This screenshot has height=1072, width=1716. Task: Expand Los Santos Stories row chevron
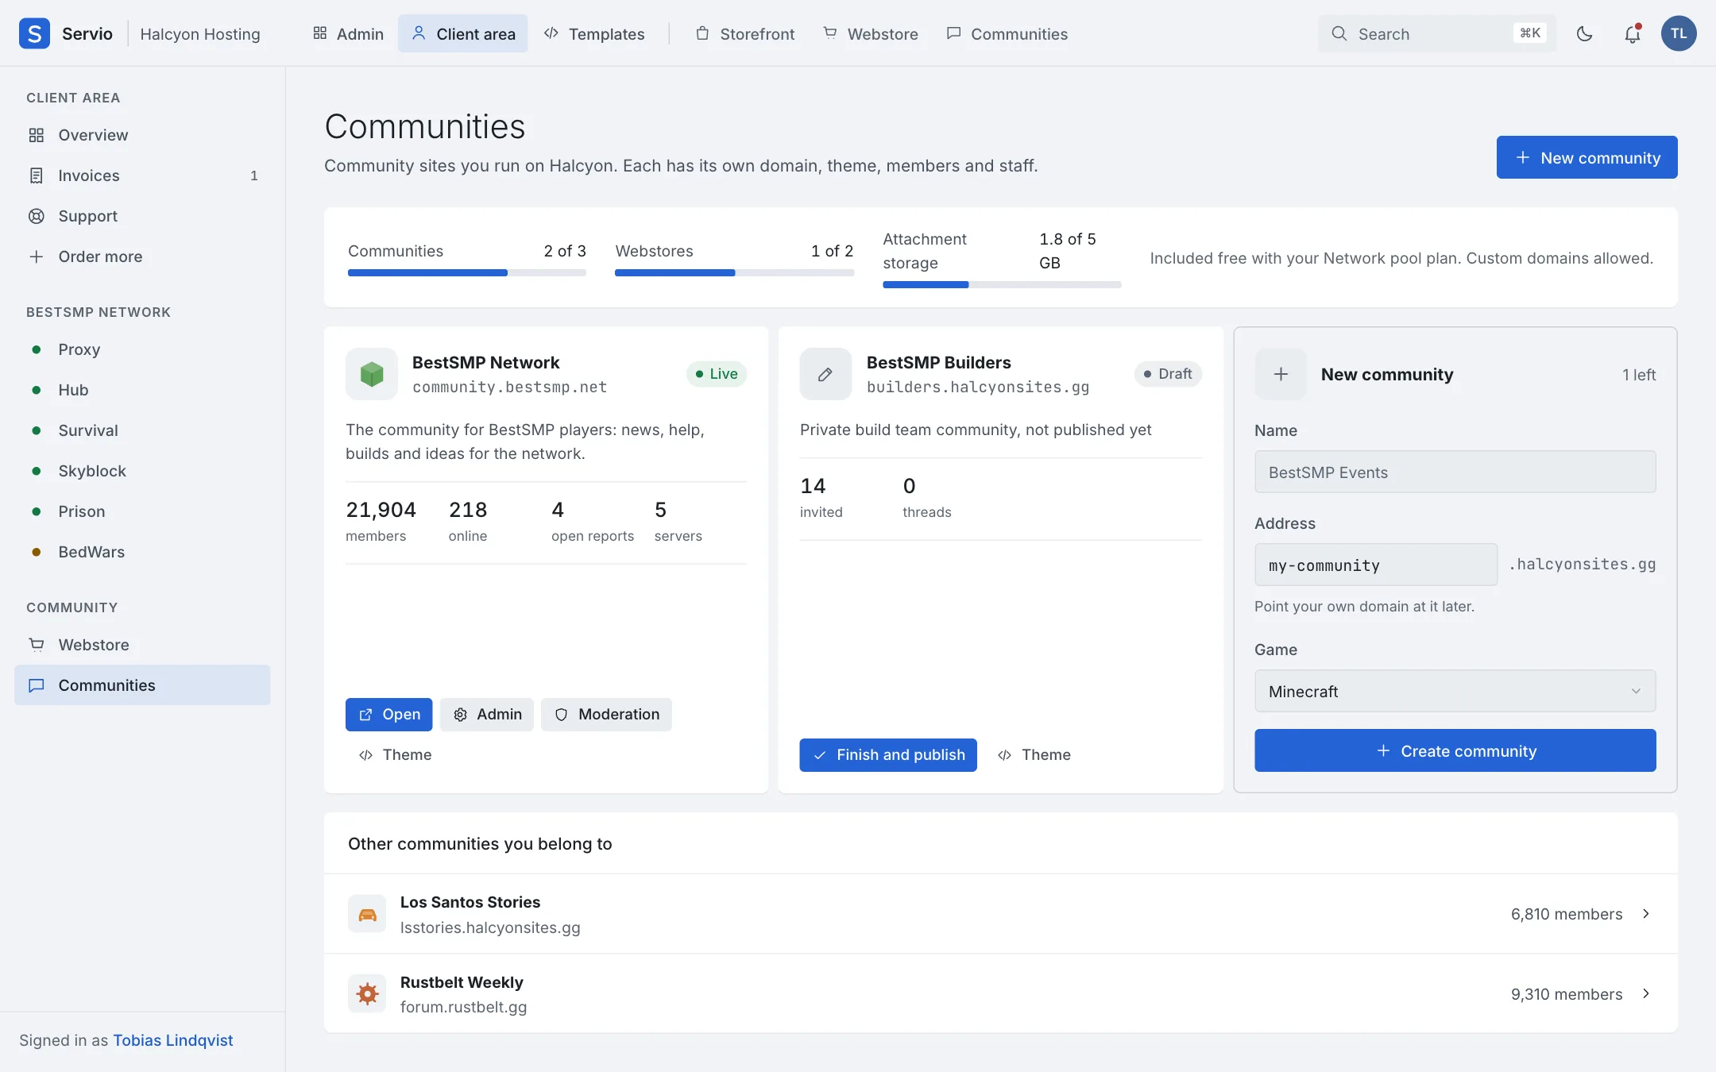(1645, 914)
